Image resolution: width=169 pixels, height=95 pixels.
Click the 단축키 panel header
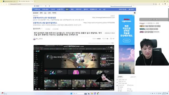coord(120,77)
